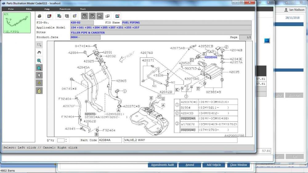Click the Applicable Model field

161,27
